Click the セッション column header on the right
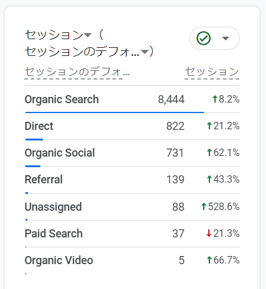Screen dimensions: 266x289 (212, 72)
